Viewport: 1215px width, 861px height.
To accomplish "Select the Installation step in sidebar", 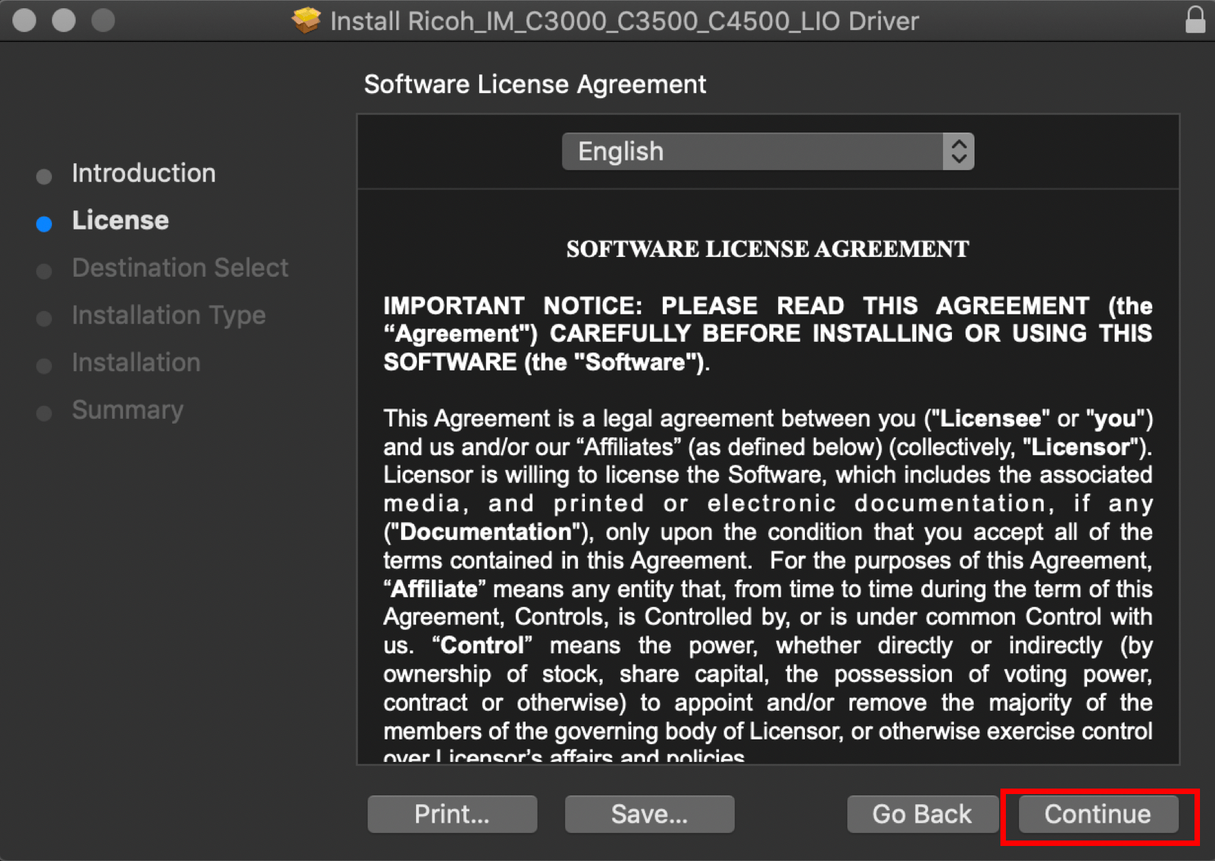I will pos(136,363).
